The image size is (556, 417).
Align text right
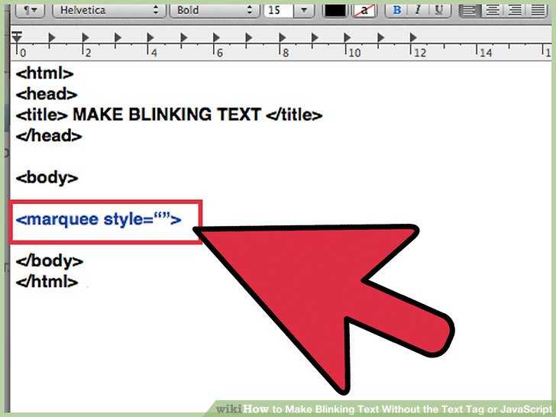coord(515,11)
